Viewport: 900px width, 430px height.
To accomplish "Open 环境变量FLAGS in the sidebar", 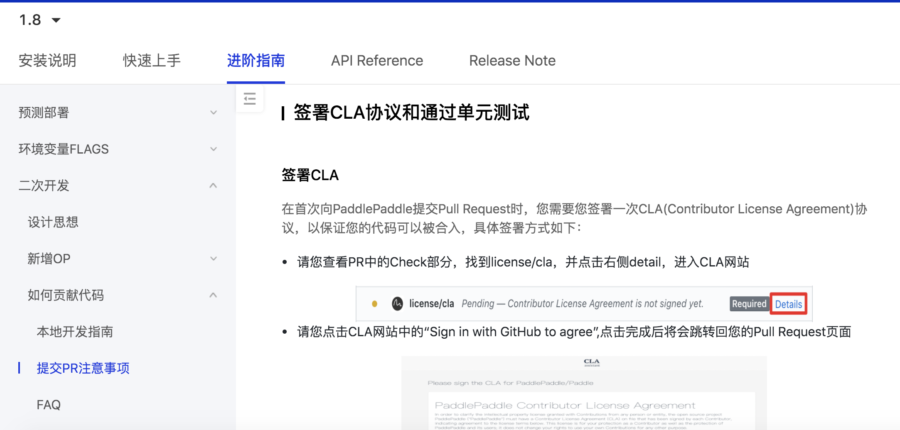I will (x=64, y=149).
